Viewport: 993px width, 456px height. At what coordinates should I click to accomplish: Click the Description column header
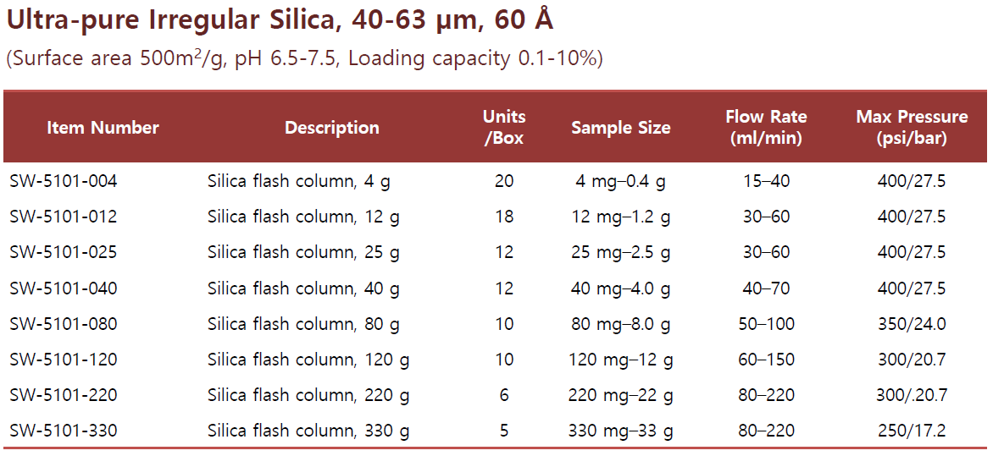[x=331, y=128]
